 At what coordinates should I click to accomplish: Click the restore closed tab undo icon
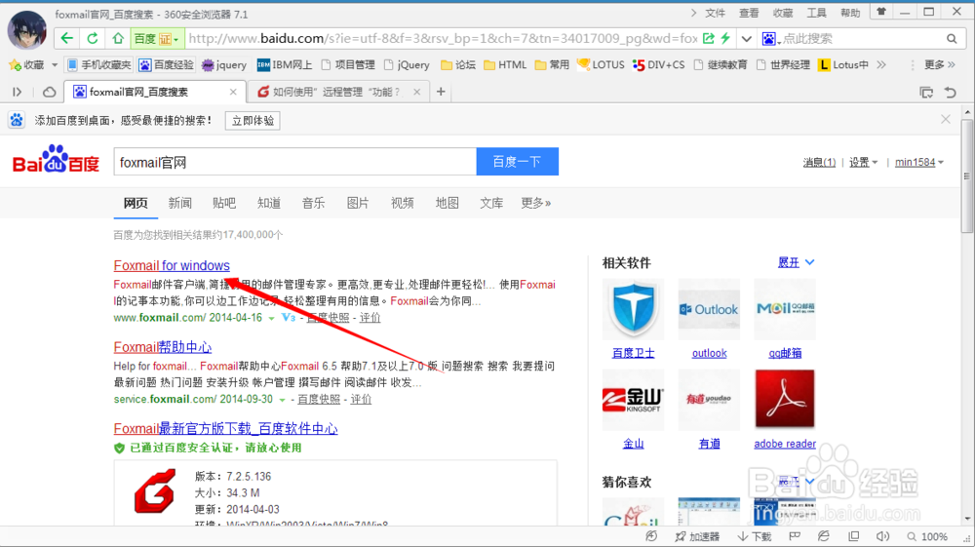[950, 92]
